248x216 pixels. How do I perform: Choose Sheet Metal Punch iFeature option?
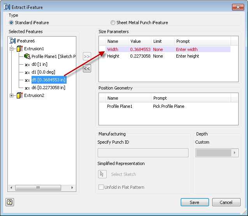click(x=113, y=23)
